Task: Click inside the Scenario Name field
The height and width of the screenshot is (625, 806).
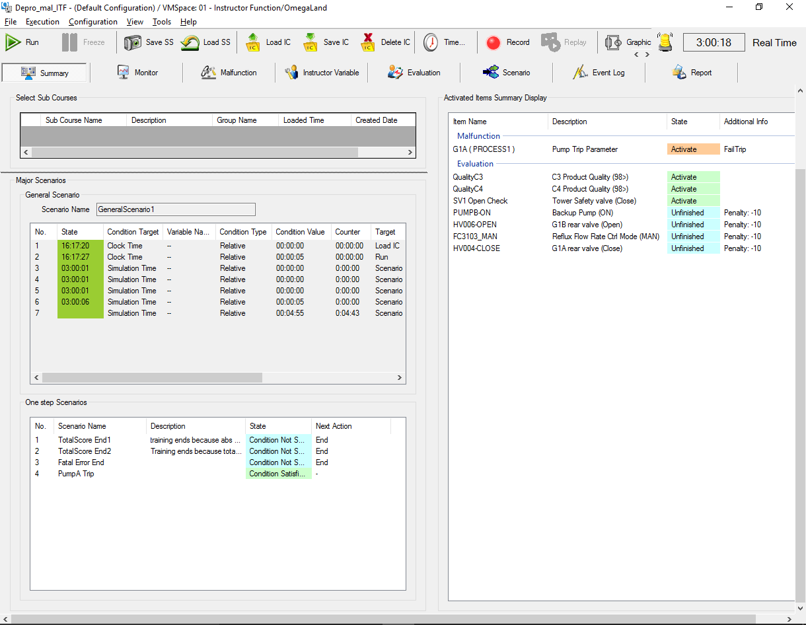Action: (x=176, y=209)
